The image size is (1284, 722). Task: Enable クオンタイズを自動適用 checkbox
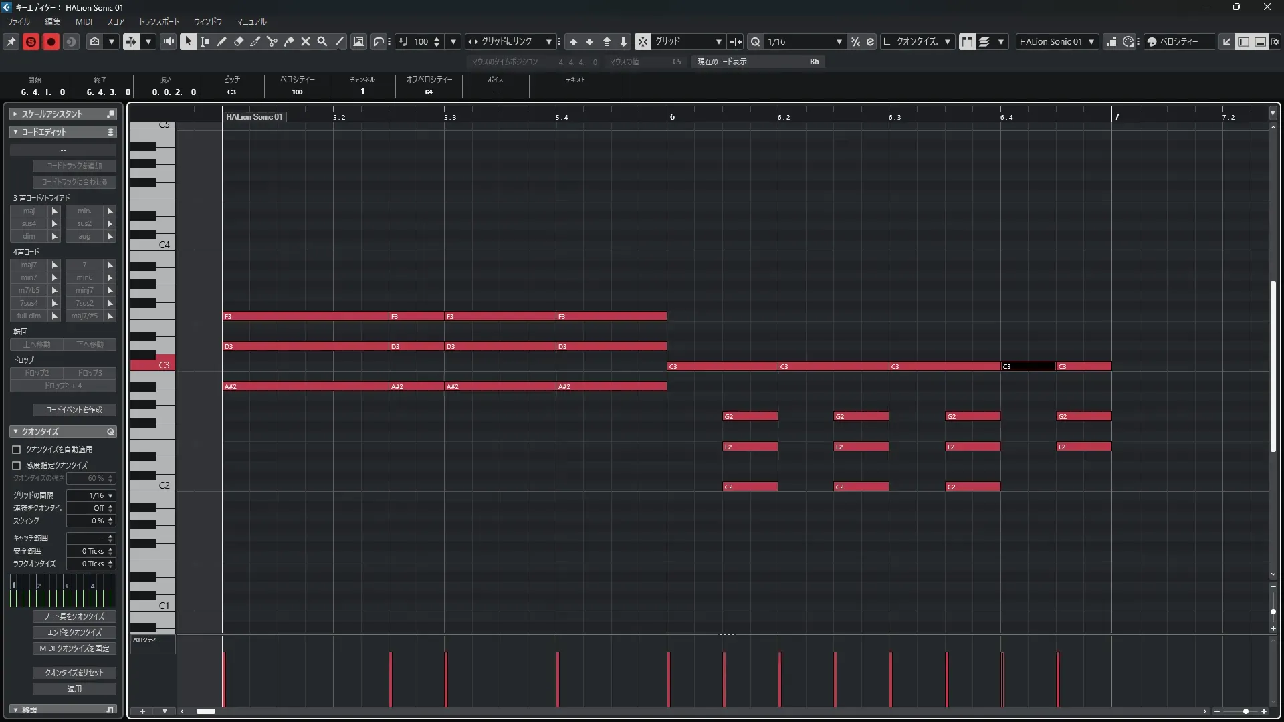tap(17, 449)
